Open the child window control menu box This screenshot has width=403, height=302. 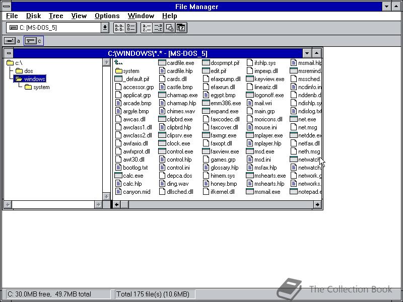coord(9,53)
